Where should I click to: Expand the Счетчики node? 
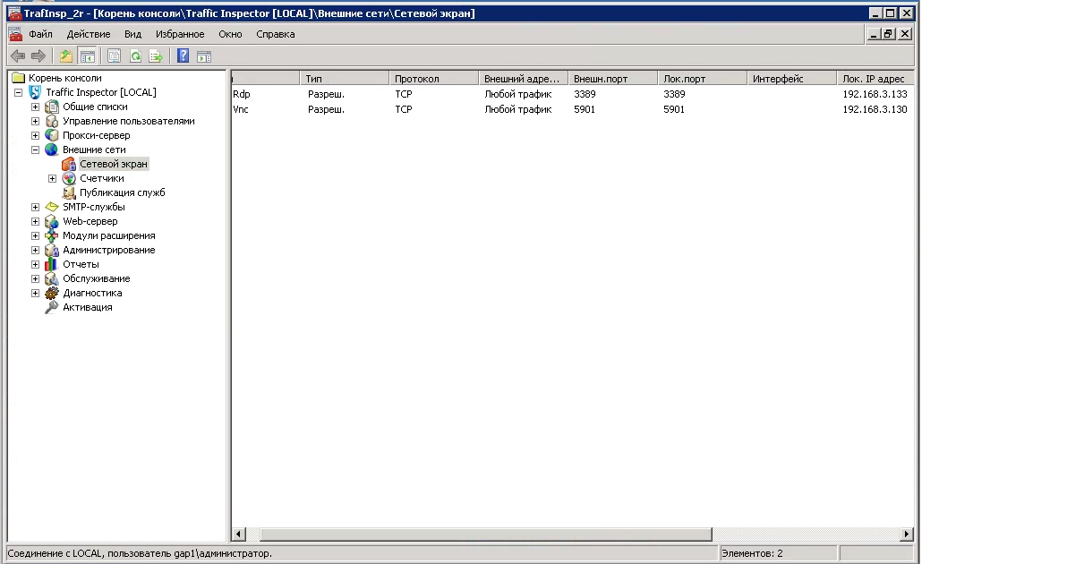(53, 178)
